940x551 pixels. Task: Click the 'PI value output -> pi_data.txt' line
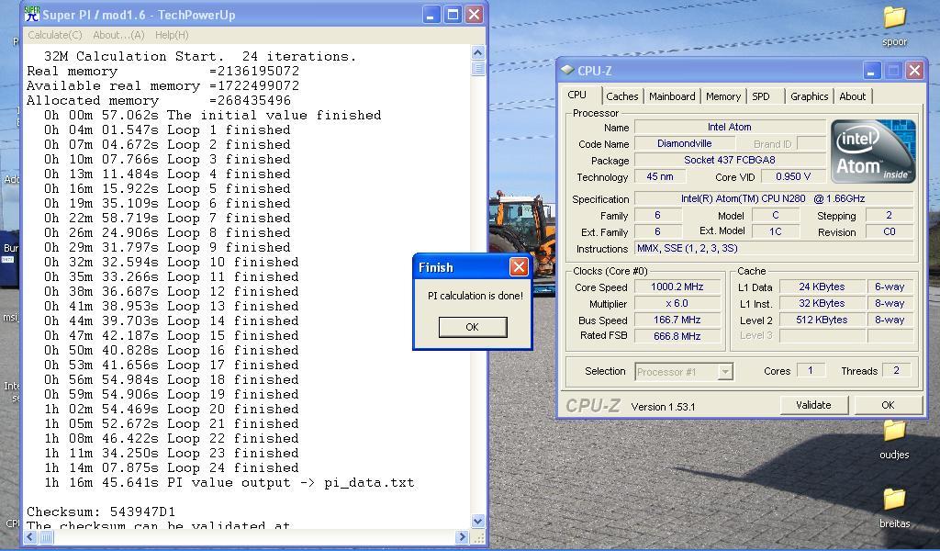[x=229, y=483]
